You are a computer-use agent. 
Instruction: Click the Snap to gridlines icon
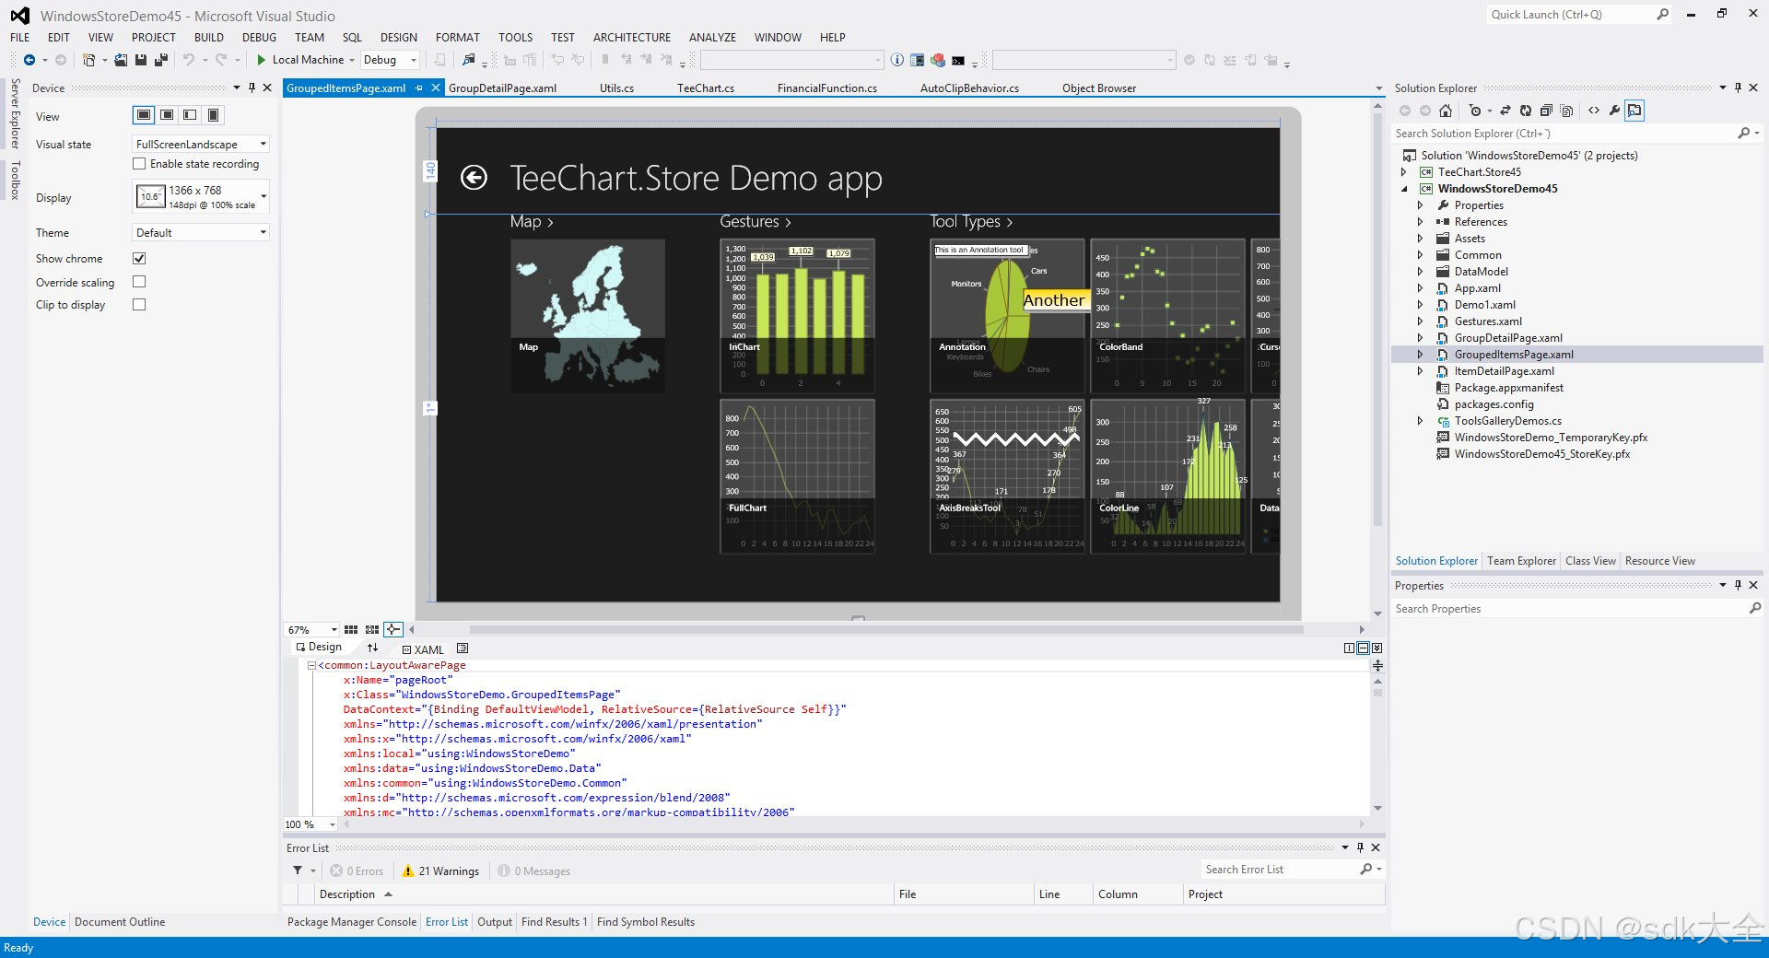[x=372, y=630]
